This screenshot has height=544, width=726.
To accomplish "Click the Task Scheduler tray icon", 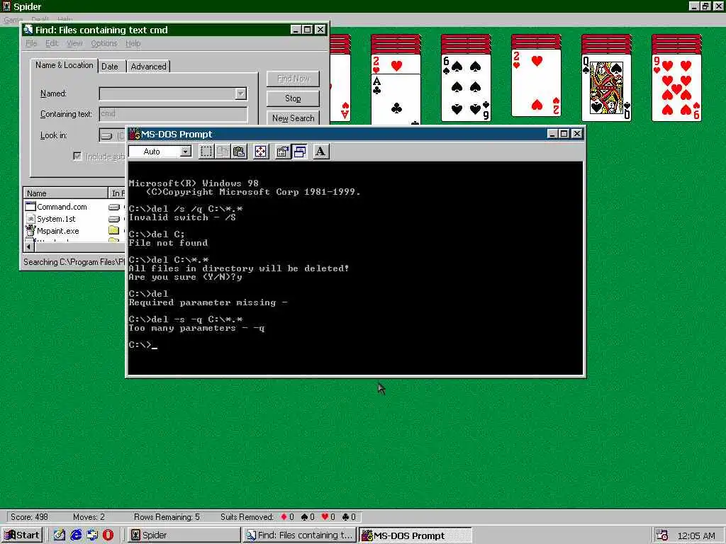I will pyautogui.click(x=661, y=535).
